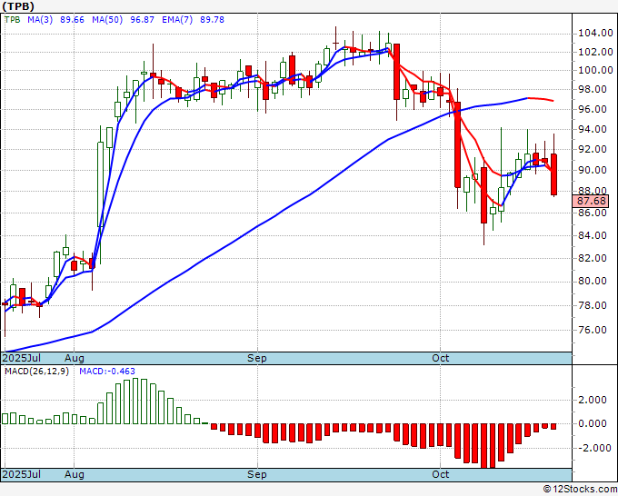This screenshot has height=496, width=618.
Task: Click the 92.00 price axis label
Action: (593, 149)
